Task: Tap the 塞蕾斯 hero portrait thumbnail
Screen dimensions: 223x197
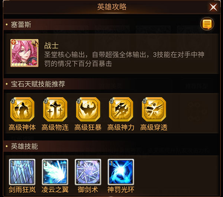Action: click(x=24, y=53)
